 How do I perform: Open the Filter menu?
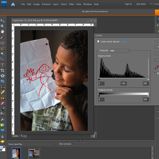click(71, 4)
